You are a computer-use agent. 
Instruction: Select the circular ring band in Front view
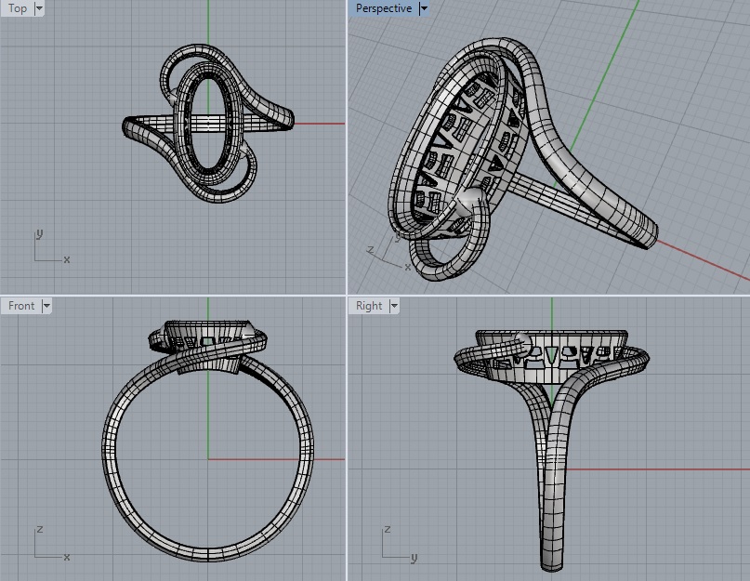[110, 465]
